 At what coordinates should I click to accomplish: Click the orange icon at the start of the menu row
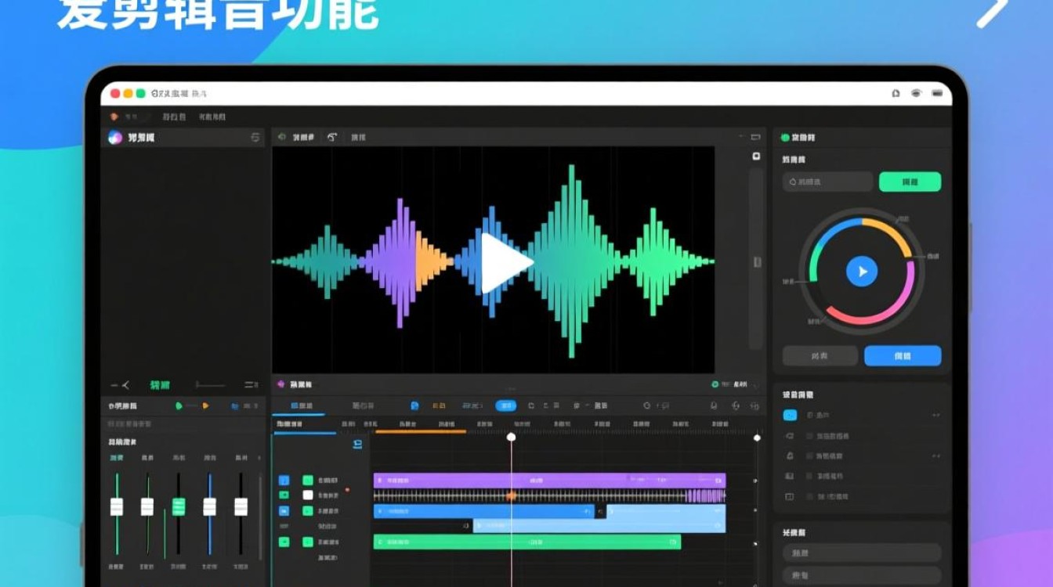pos(114,117)
